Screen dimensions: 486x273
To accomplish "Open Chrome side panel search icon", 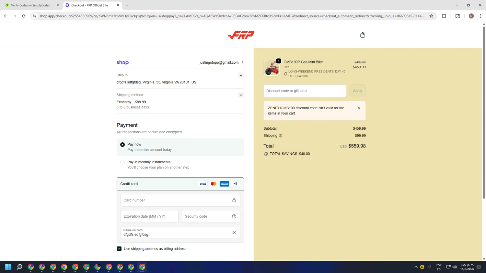I will coord(457,16).
